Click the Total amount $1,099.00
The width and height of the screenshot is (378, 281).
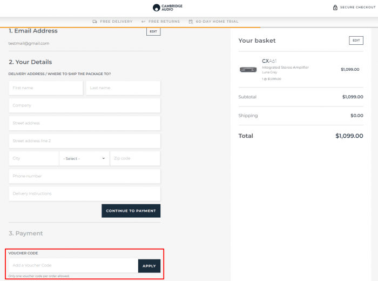[349, 136]
